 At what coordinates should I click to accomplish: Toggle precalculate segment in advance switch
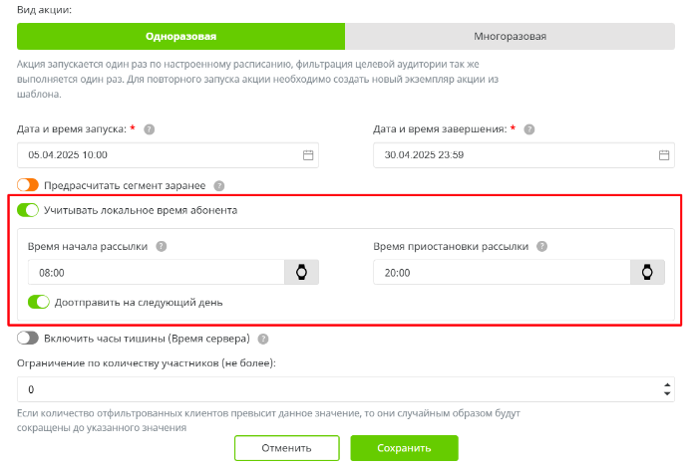coord(28,185)
